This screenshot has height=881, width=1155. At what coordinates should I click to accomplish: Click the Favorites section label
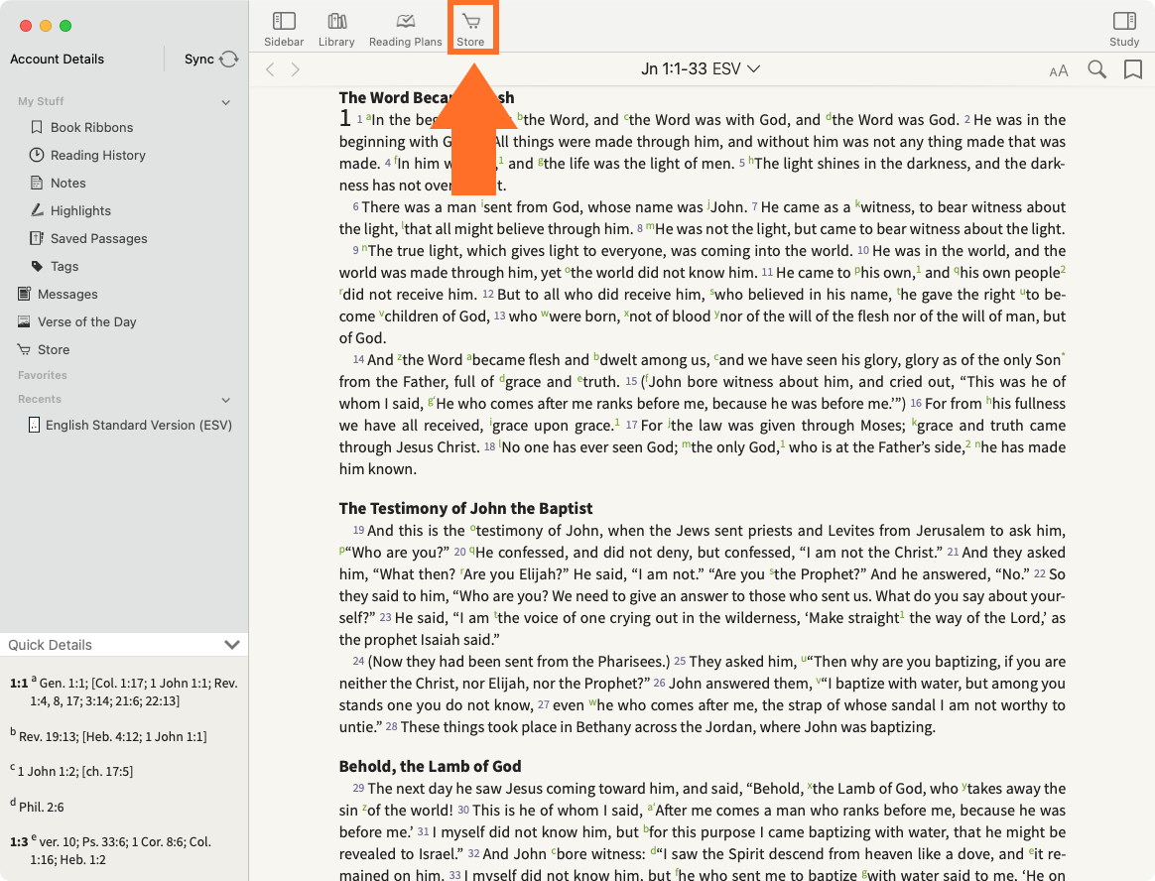[x=42, y=375]
